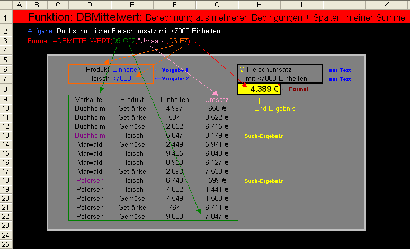Select criteria cell 'Fleisch' in row 7
Viewport: 410px width, 249px height.
tap(99, 79)
